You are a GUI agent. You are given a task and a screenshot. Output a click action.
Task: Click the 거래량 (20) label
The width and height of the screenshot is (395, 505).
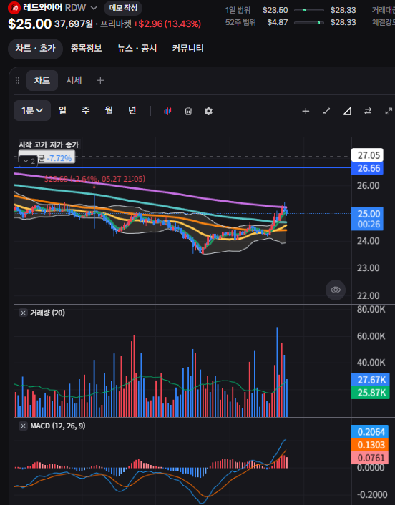tap(47, 313)
